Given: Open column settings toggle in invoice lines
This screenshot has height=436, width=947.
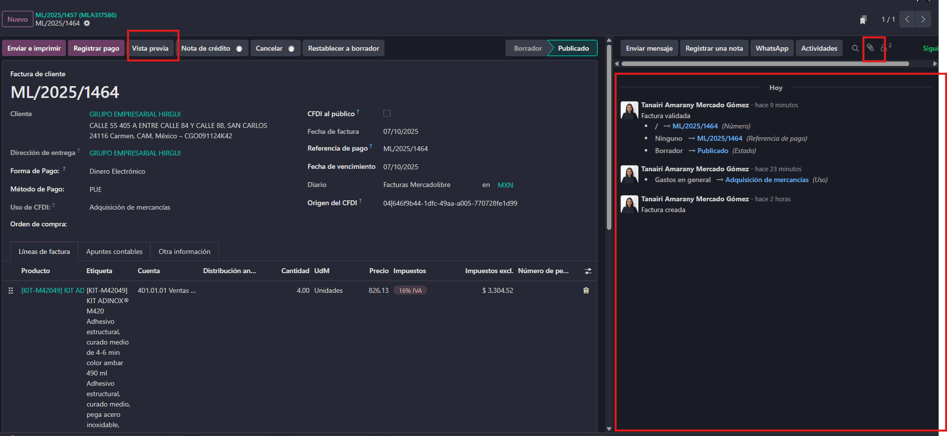Looking at the screenshot, I should tap(588, 271).
